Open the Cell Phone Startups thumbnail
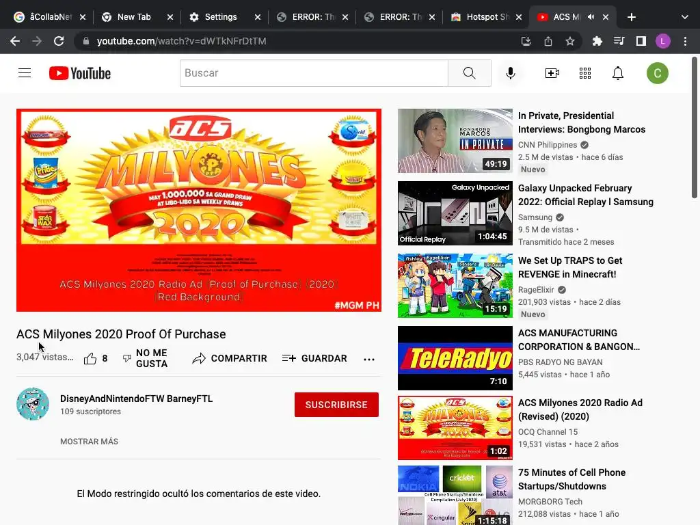 click(x=455, y=495)
